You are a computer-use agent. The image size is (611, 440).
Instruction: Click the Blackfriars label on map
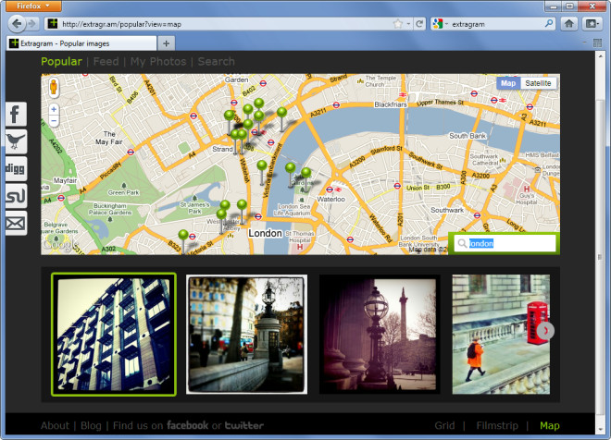[x=391, y=104]
